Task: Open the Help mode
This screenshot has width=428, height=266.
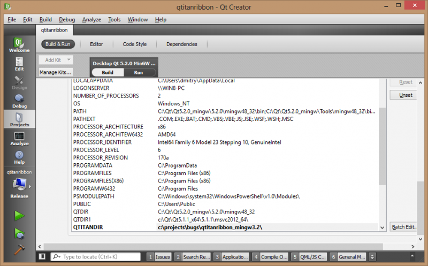Action: pos(19,157)
